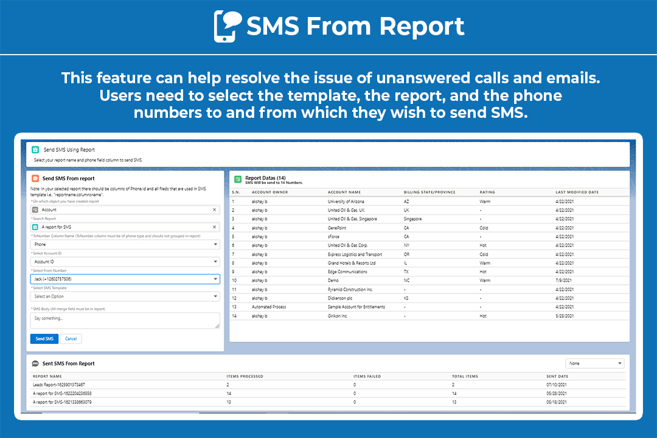Image resolution: width=657 pixels, height=438 pixels.
Task: Click the ACCOUNT NAME column header
Action: pyautogui.click(x=344, y=191)
